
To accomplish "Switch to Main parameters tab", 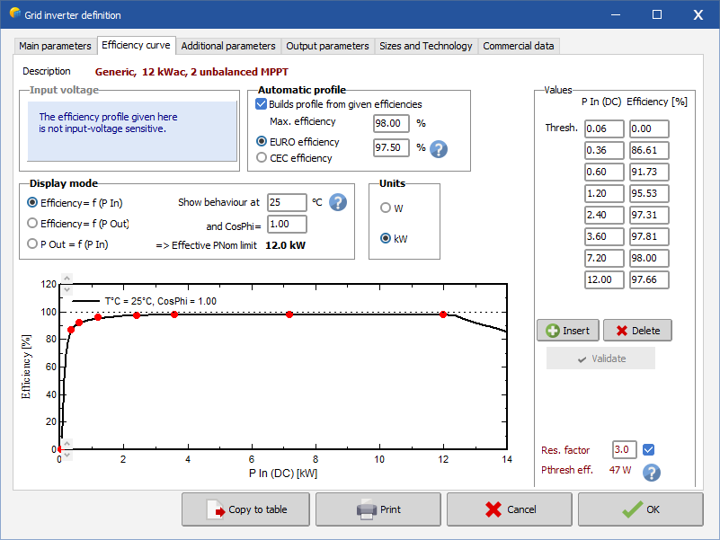I will 55,46.
